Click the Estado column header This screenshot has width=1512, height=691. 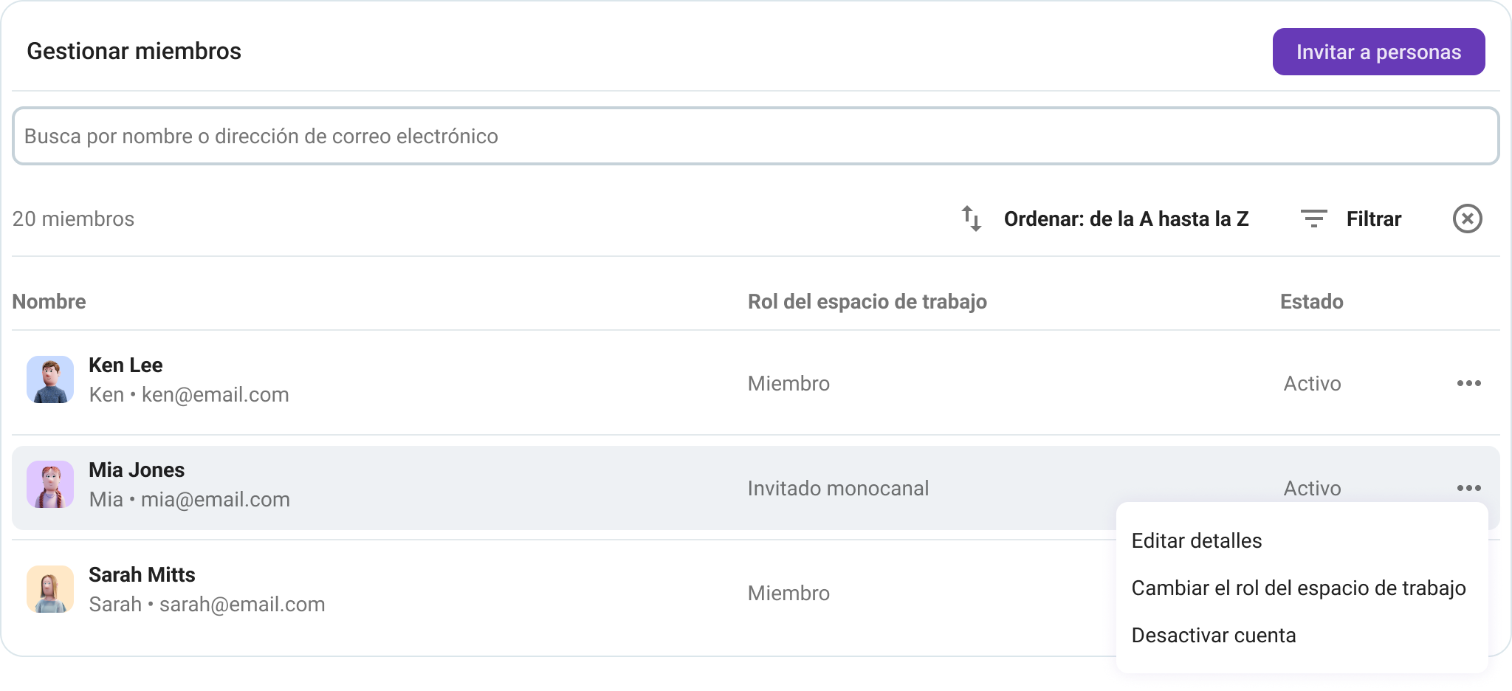(1311, 301)
